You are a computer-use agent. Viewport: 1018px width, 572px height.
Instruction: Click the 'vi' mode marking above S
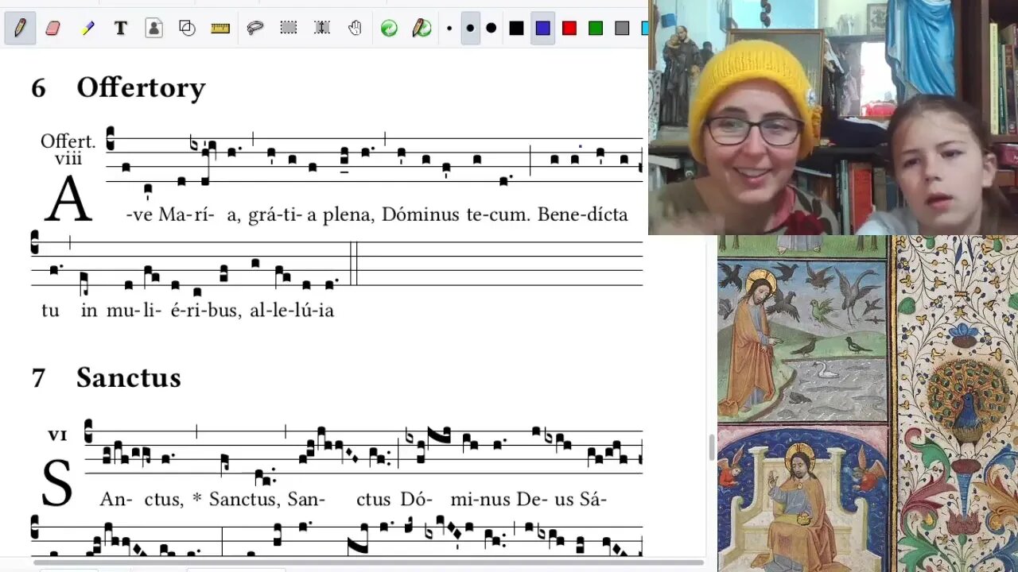57,435
